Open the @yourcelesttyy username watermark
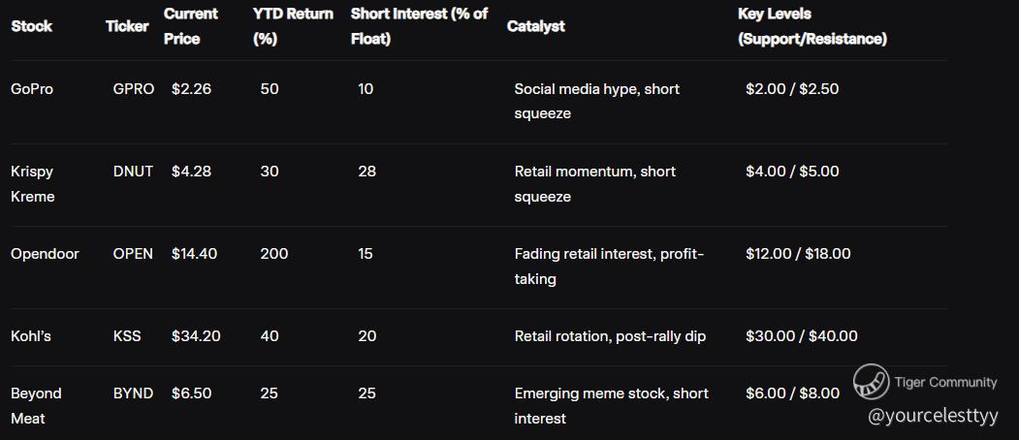 click(932, 416)
